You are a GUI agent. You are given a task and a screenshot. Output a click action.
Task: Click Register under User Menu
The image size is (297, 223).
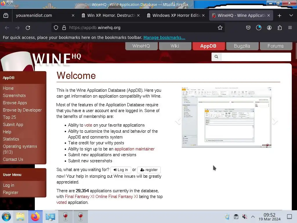point(11,193)
